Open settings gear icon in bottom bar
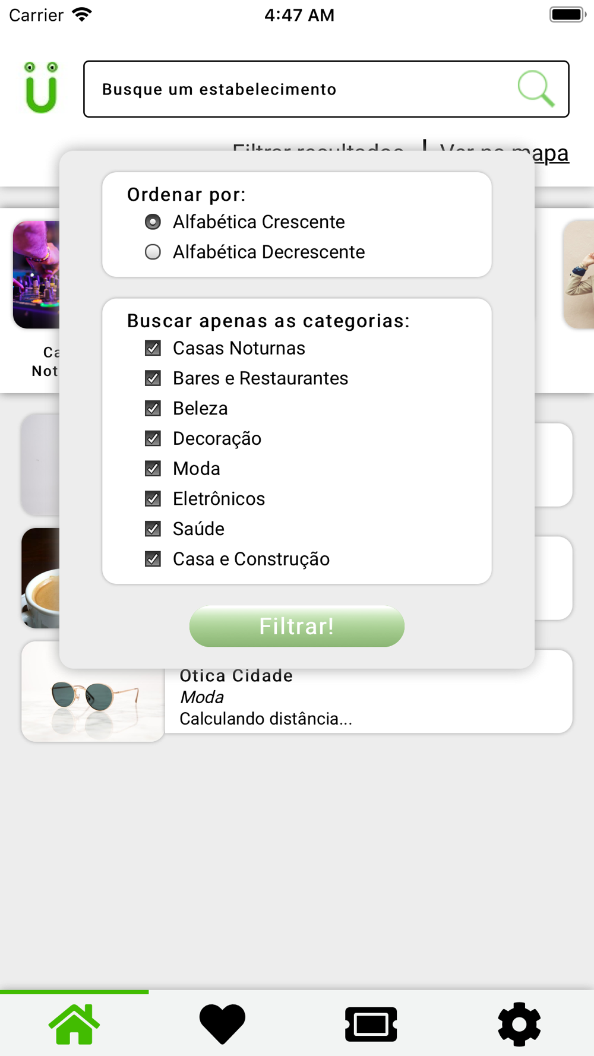The height and width of the screenshot is (1056, 594). [x=519, y=1024]
